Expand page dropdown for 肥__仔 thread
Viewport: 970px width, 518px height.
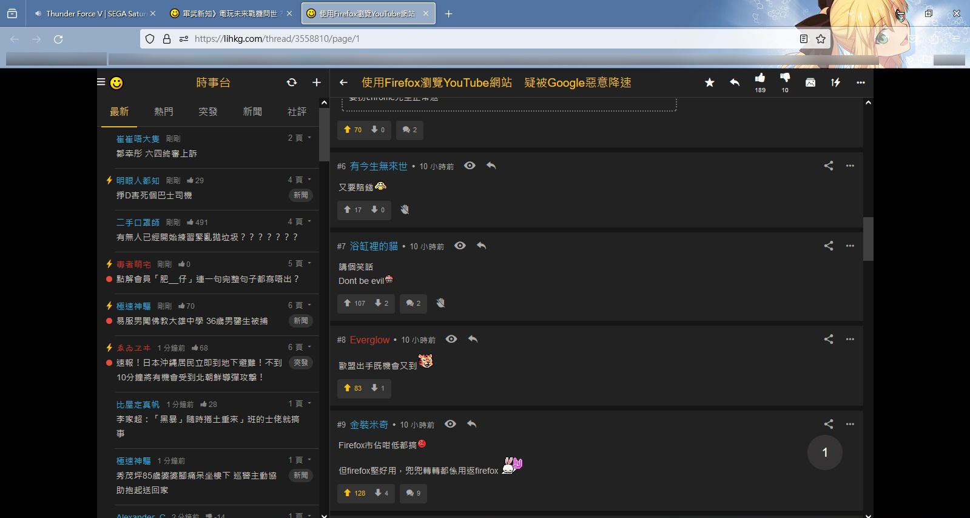point(300,263)
